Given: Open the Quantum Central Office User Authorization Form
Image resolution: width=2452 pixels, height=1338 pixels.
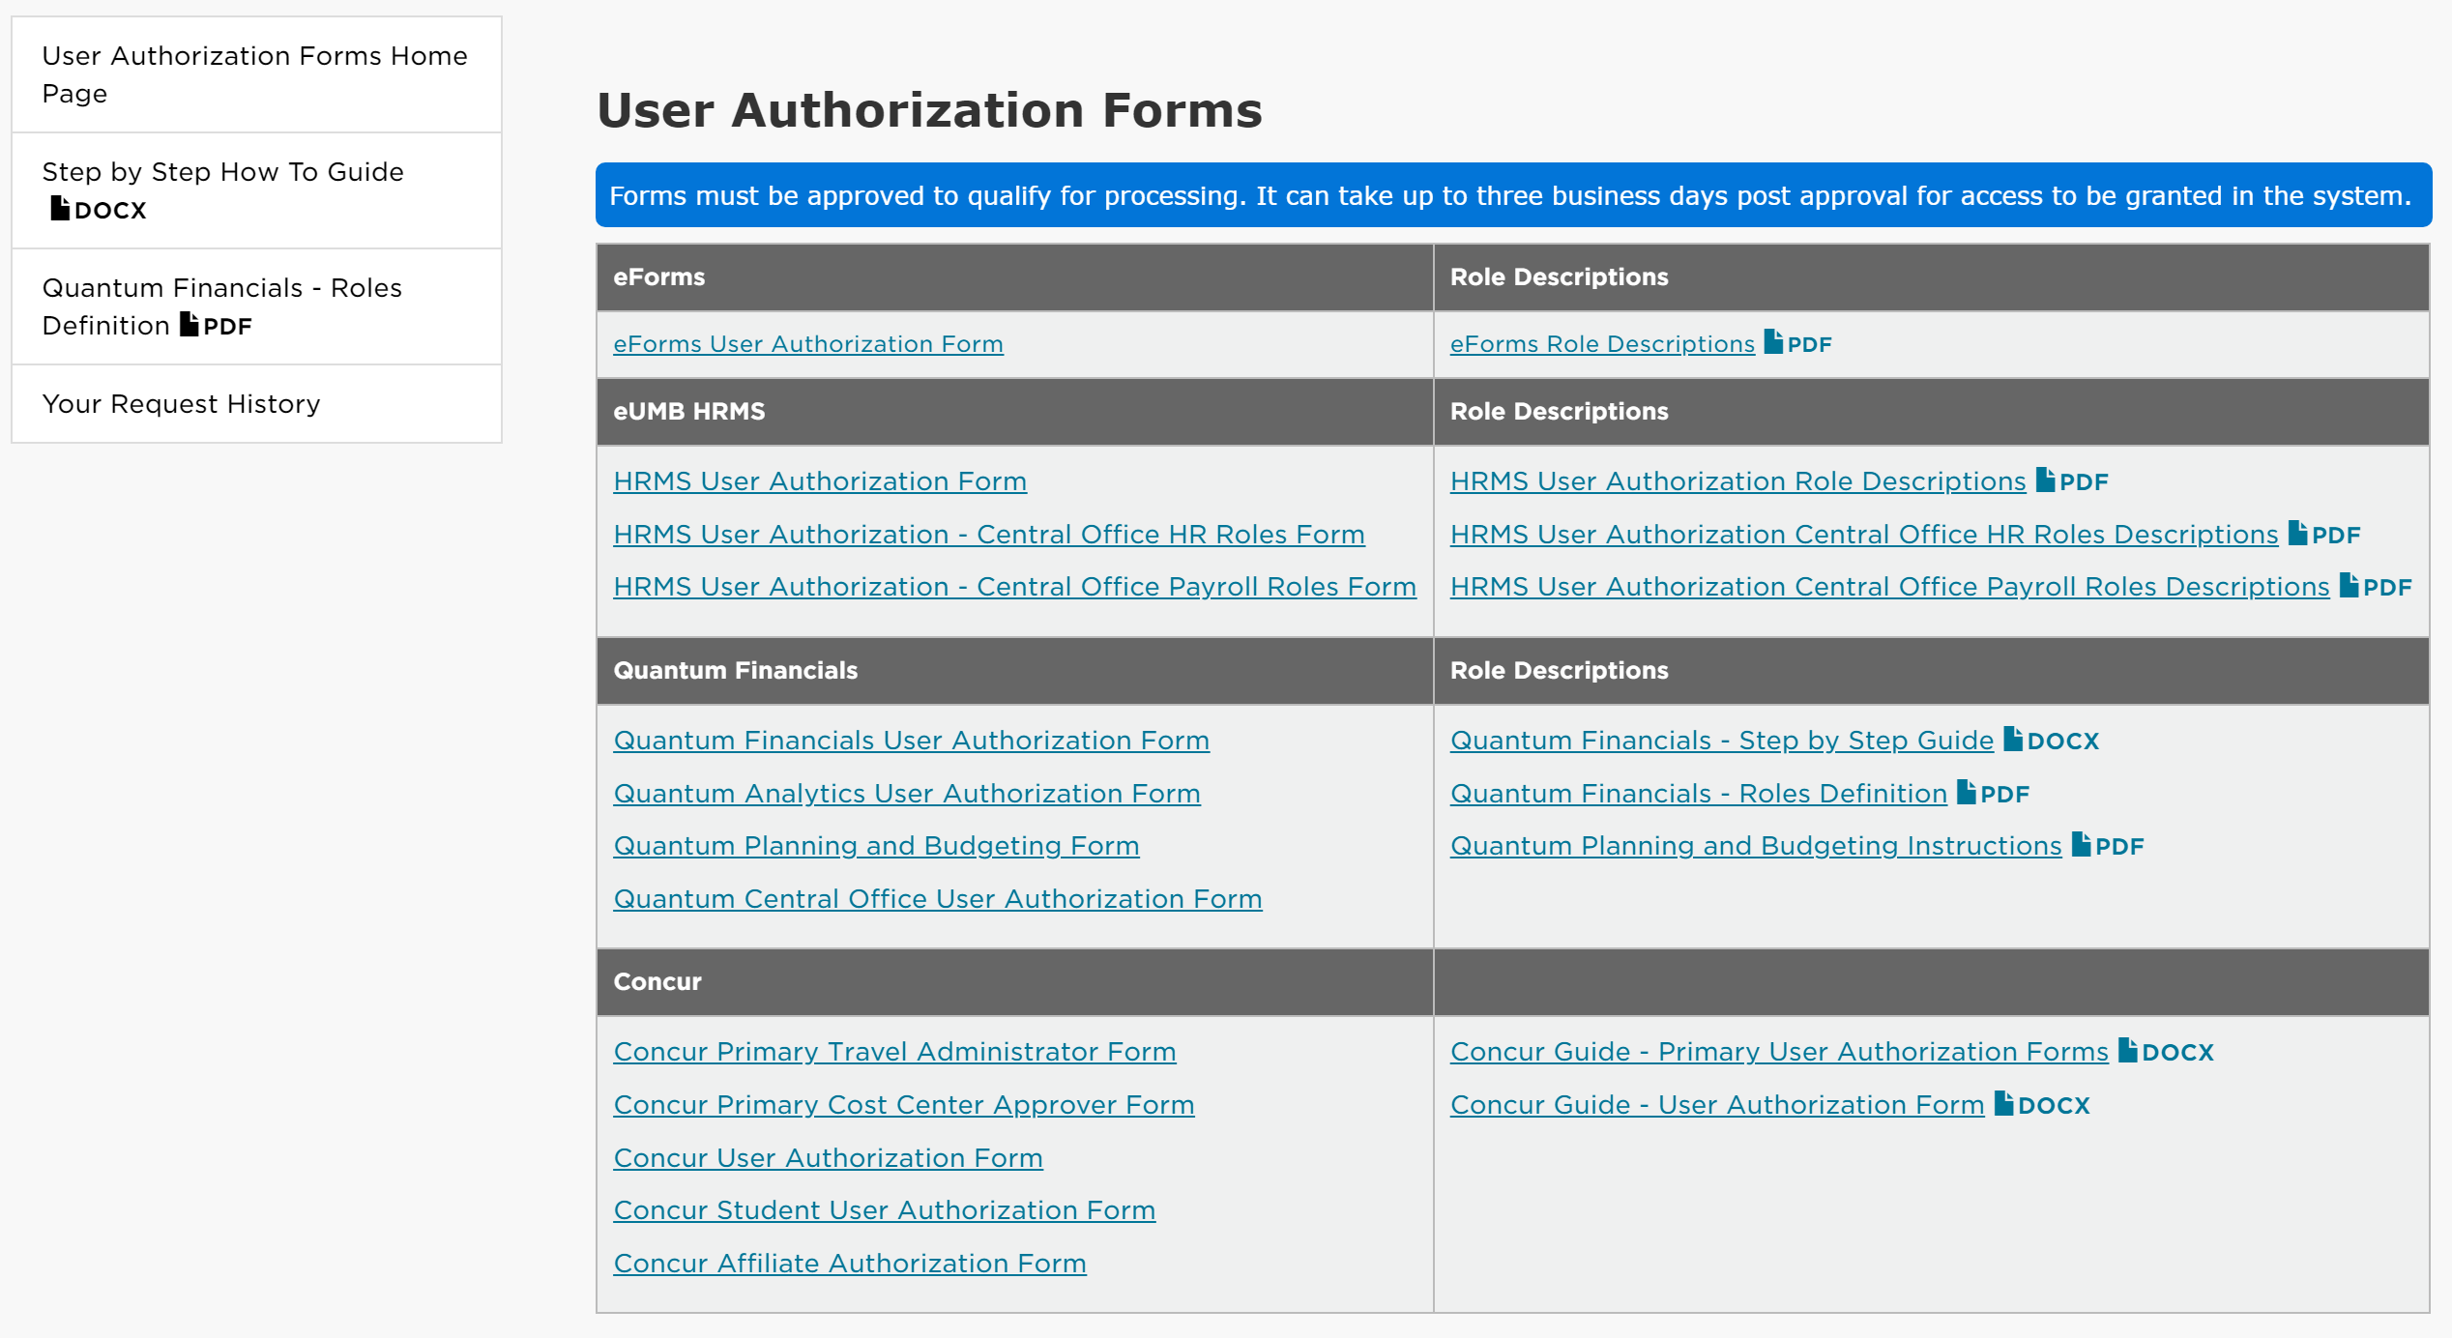Looking at the screenshot, I should pyautogui.click(x=937, y=898).
